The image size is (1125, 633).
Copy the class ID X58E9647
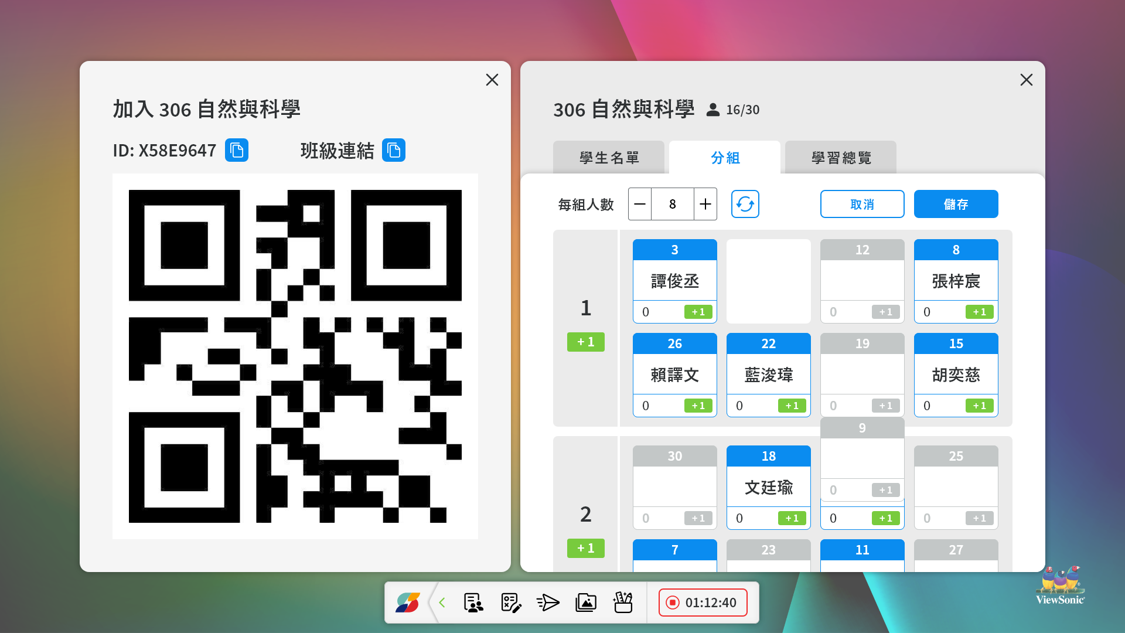point(236,150)
